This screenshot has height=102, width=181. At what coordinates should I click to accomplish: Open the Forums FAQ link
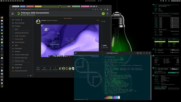(x=19, y=39)
